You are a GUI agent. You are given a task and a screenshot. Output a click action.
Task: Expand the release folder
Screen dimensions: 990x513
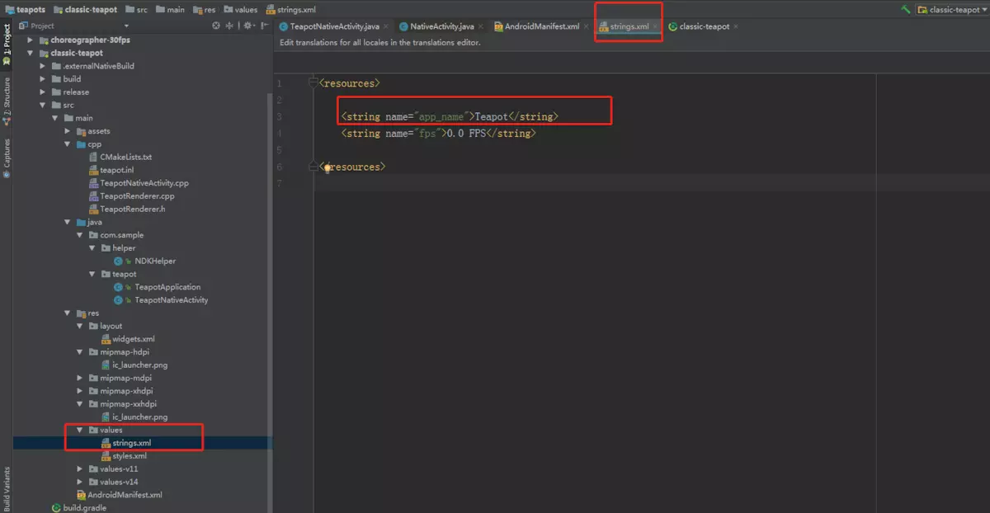point(44,92)
